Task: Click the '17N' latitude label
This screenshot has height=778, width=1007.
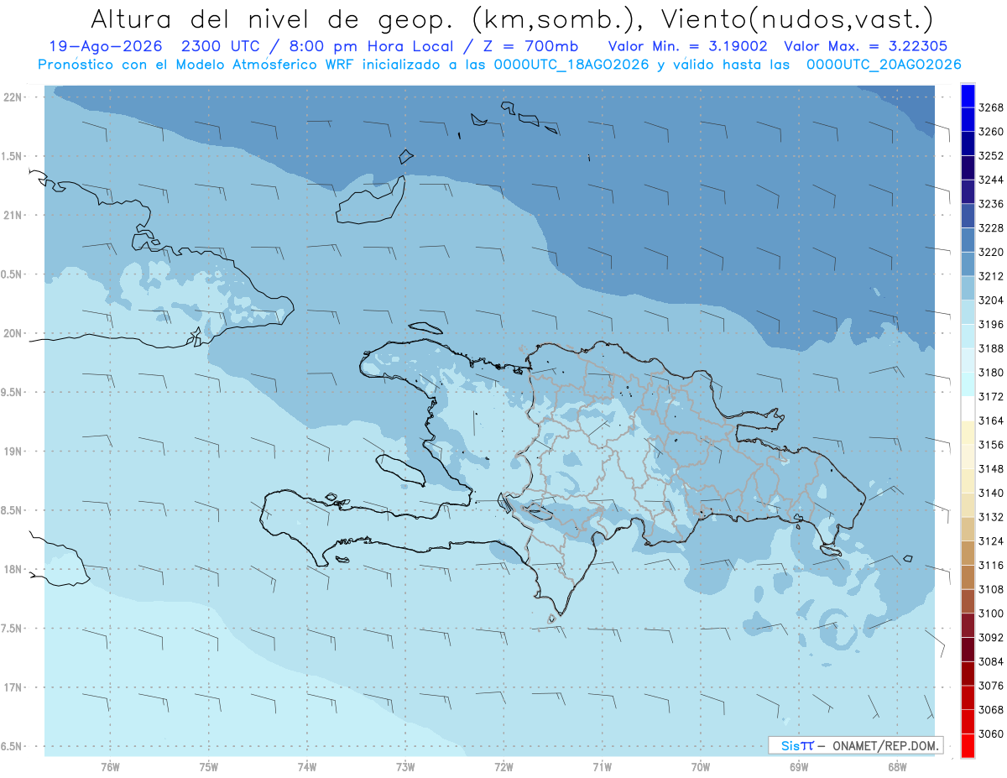Action: [x=14, y=688]
